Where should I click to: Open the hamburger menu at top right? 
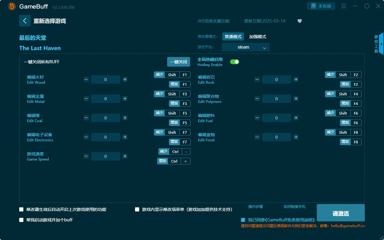pyautogui.click(x=343, y=6)
